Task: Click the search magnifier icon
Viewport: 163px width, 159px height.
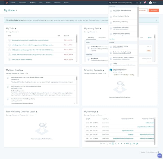Action: (110, 3)
